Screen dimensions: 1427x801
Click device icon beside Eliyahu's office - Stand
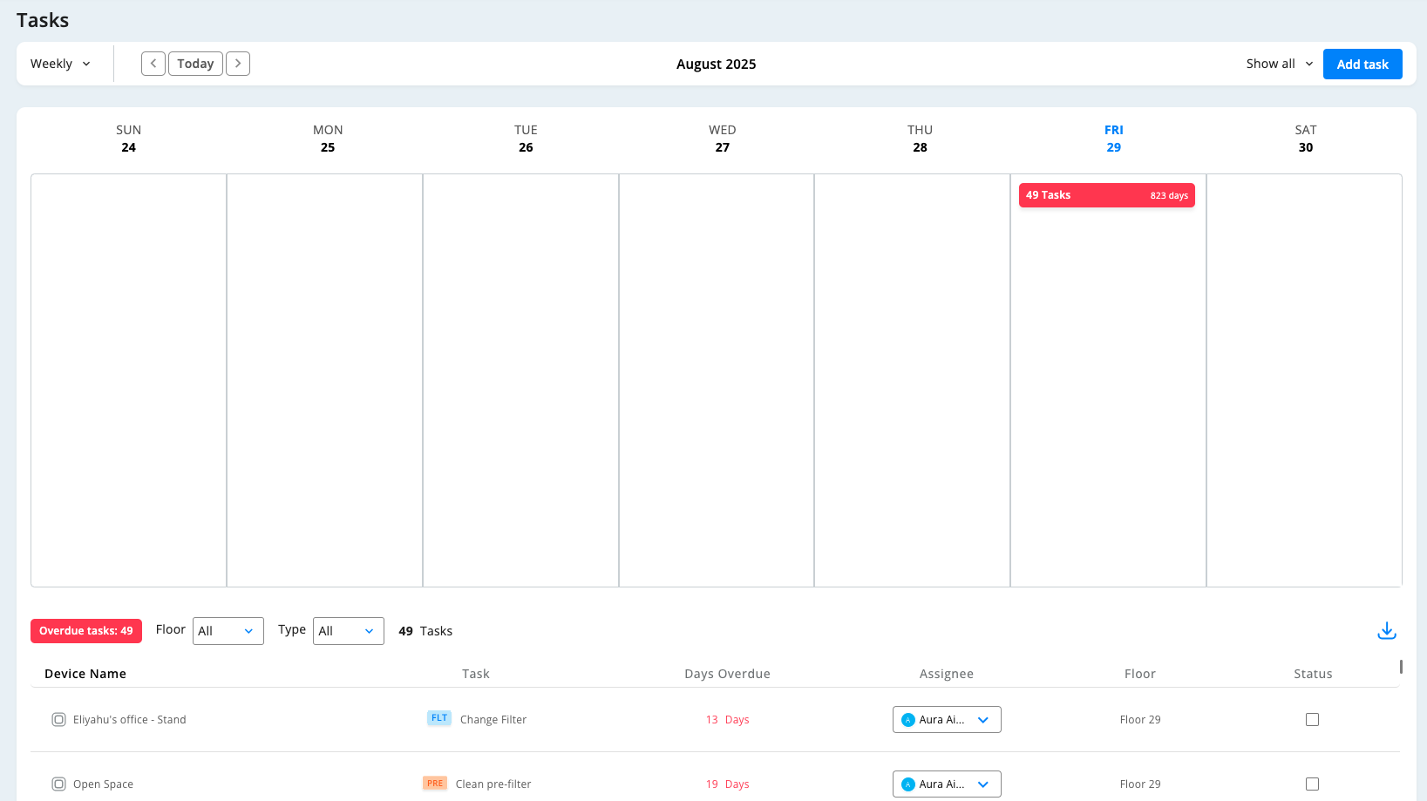tap(58, 720)
